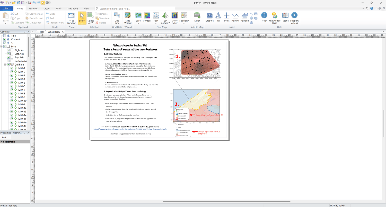Image resolution: width=386 pixels, height=207 pixels.
Task: Expand the Add to Map Layer dropdown
Action: 197,23
